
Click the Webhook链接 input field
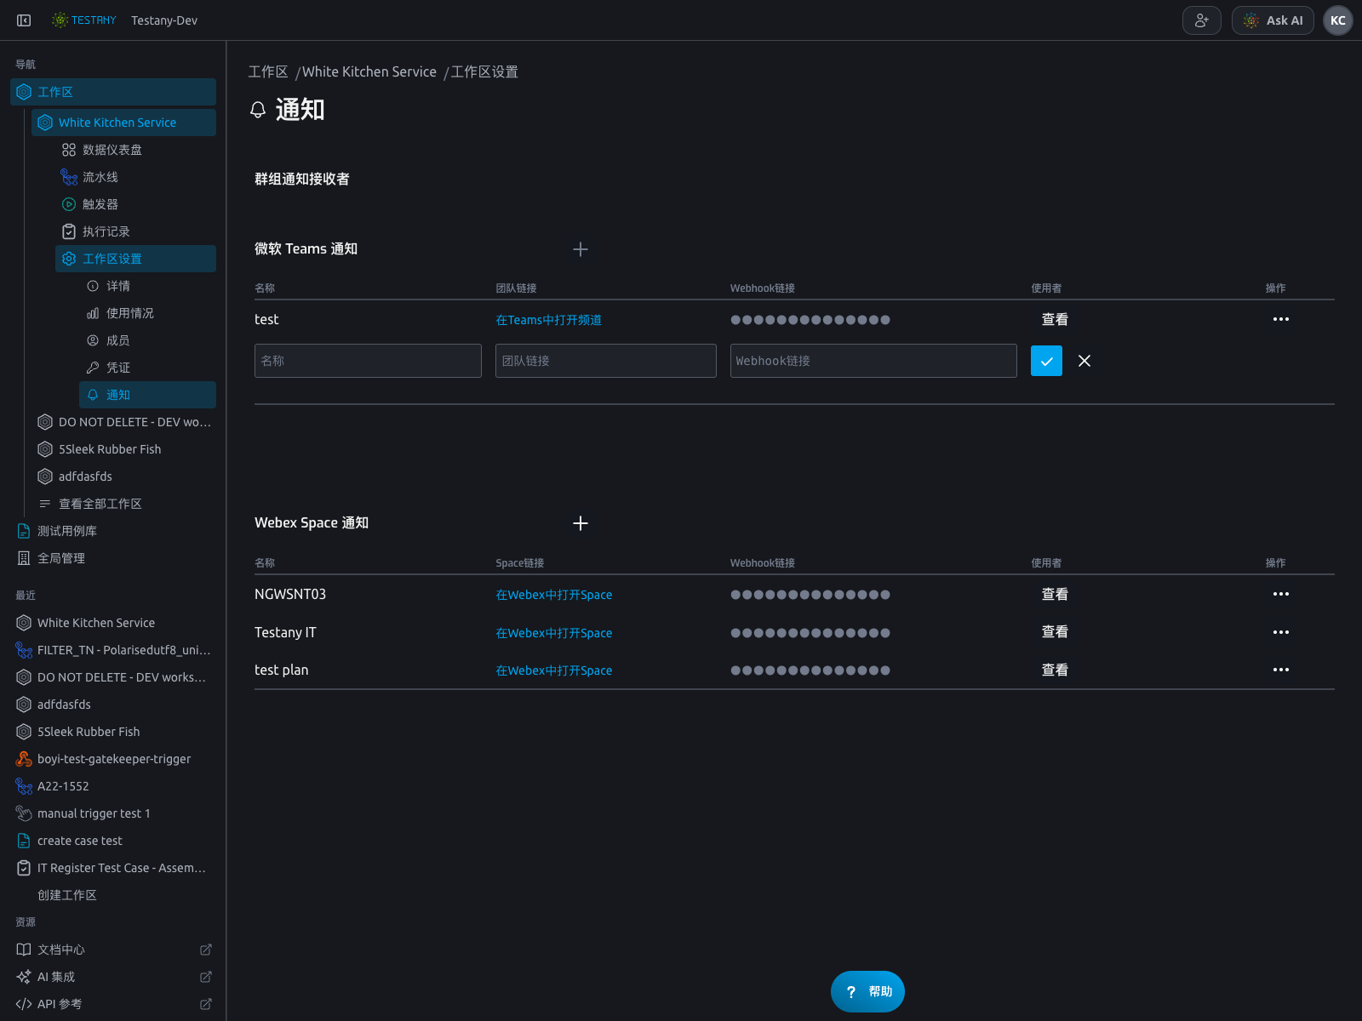click(873, 361)
